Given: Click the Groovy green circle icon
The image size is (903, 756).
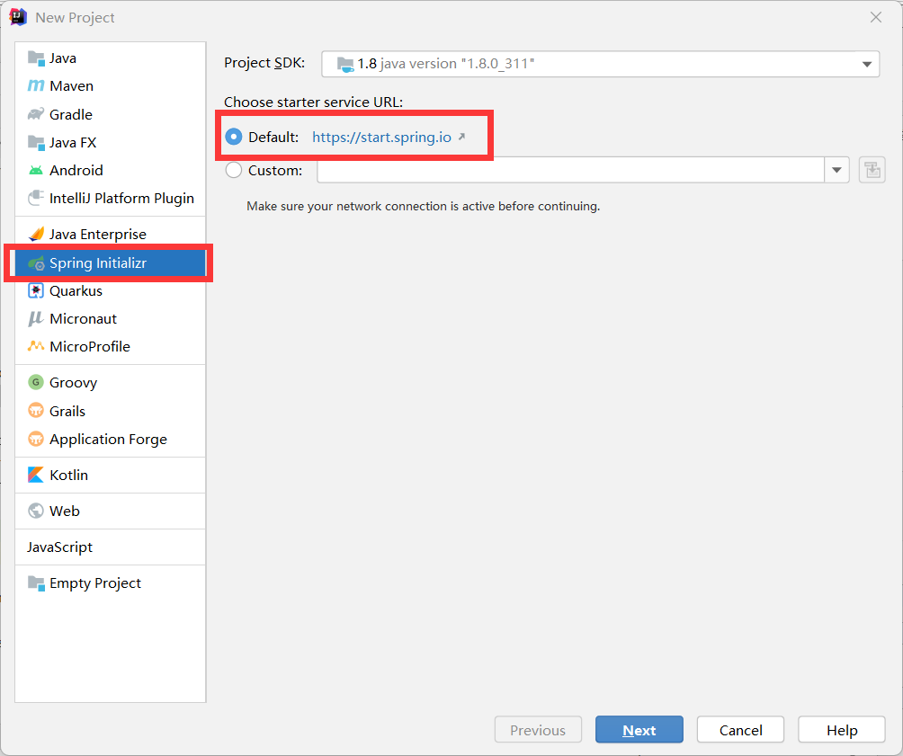Looking at the screenshot, I should pos(36,382).
